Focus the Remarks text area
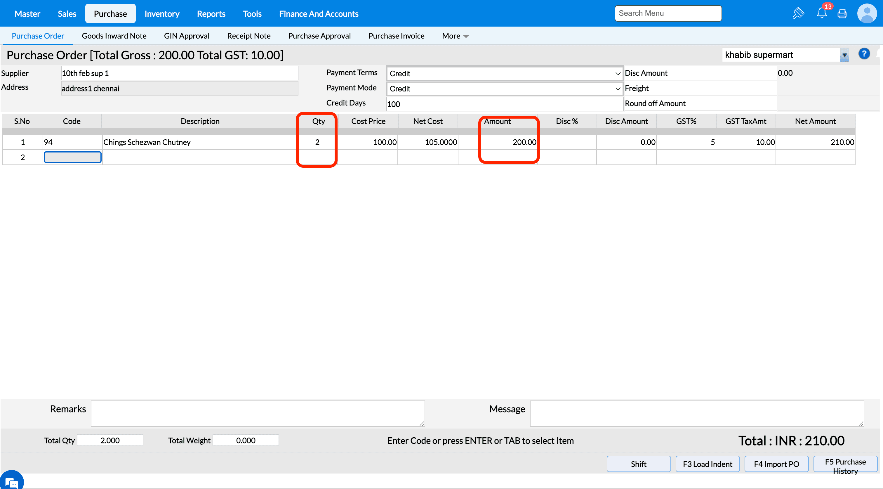This screenshot has height=489, width=883. point(258,413)
